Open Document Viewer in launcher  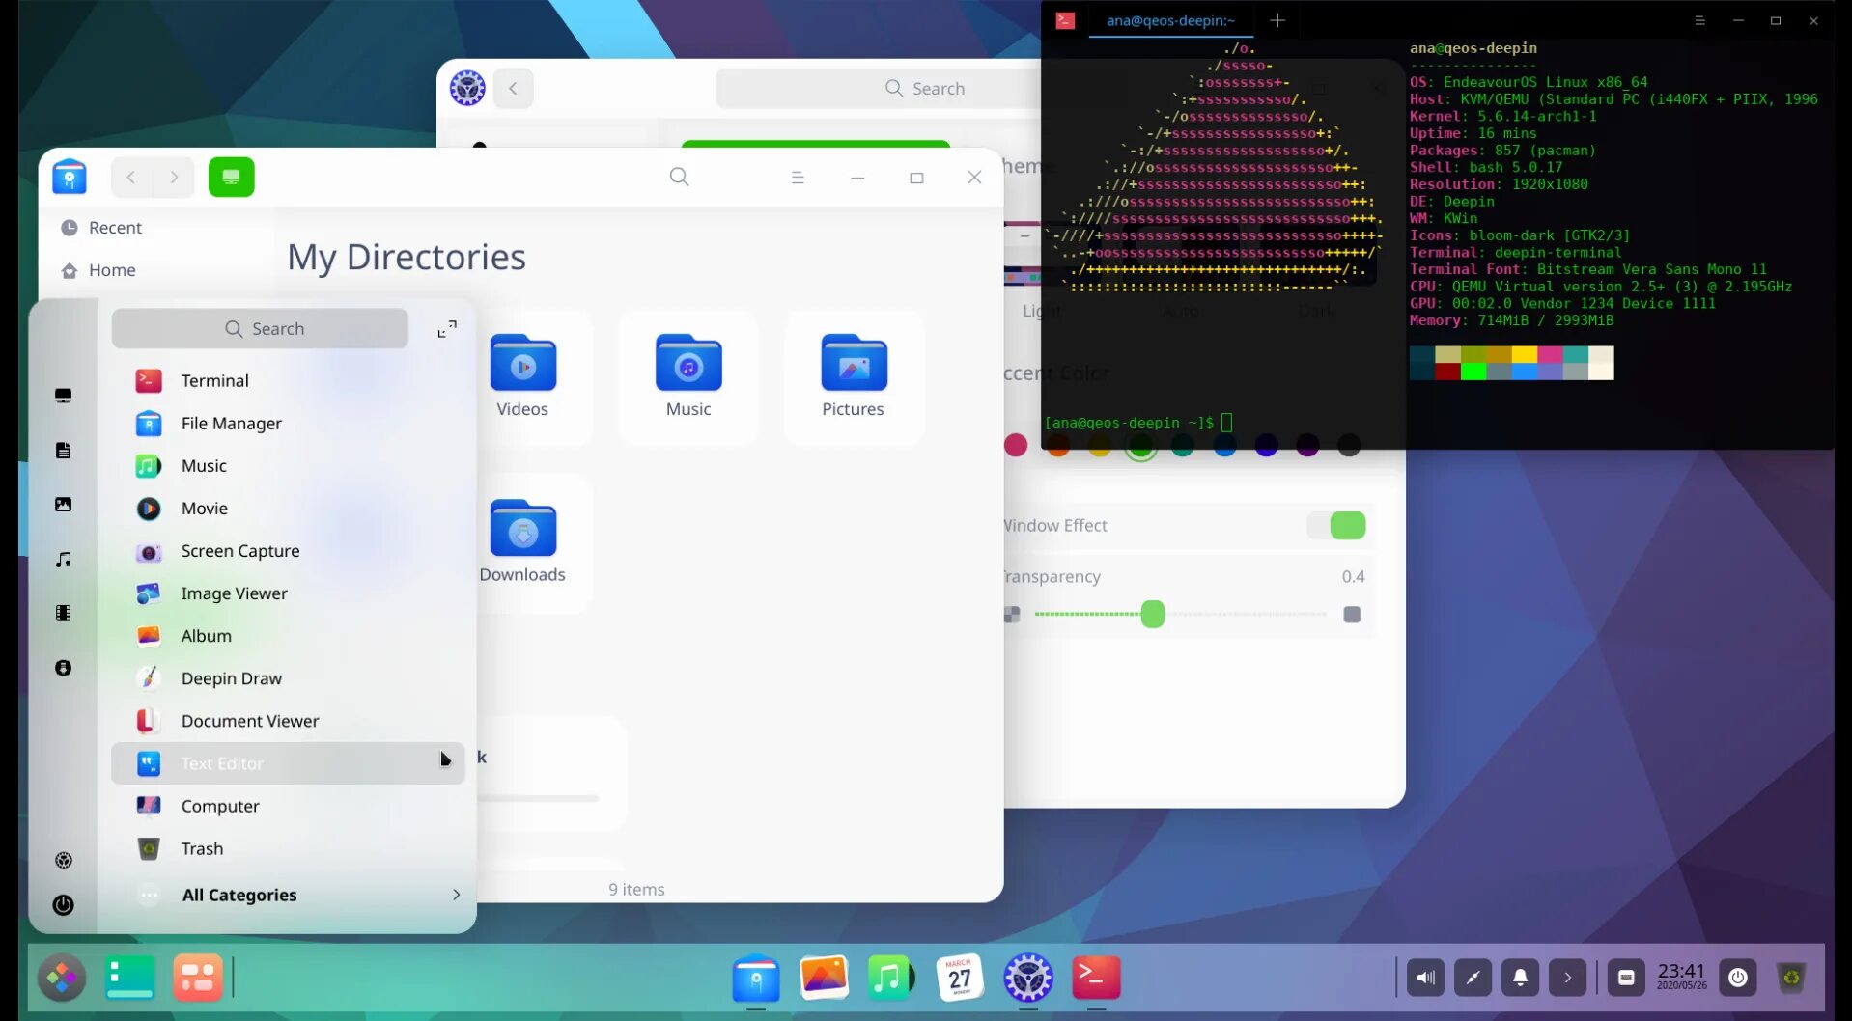pos(288,720)
